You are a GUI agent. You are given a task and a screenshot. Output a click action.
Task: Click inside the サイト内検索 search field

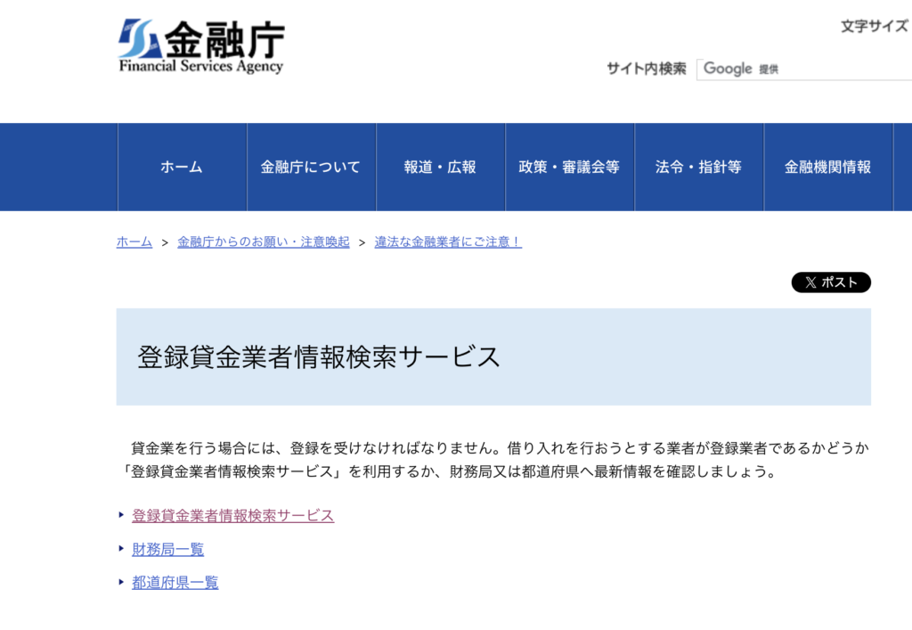[802, 69]
